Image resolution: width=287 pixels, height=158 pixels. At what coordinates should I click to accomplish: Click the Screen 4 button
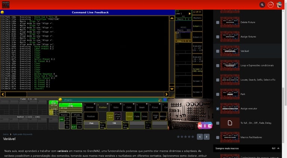197,92
